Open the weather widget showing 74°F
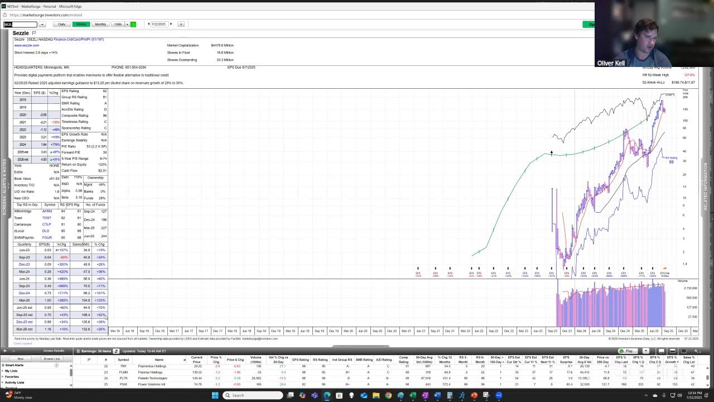The height and width of the screenshot is (402, 714). 20,395
